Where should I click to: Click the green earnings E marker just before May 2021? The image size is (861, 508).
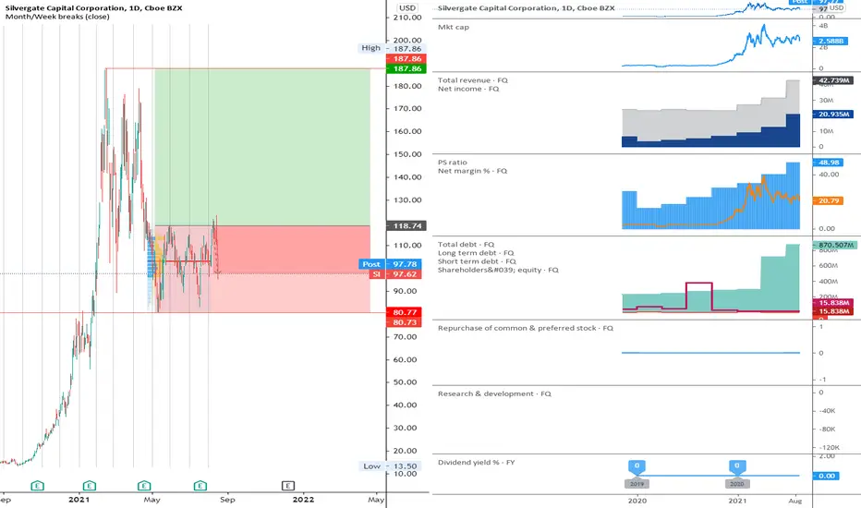(144, 486)
